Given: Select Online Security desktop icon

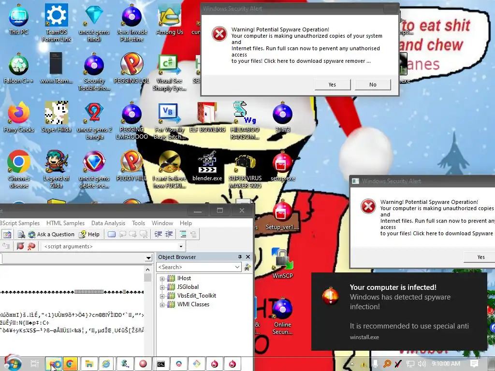Looking at the screenshot, I should point(282,316).
